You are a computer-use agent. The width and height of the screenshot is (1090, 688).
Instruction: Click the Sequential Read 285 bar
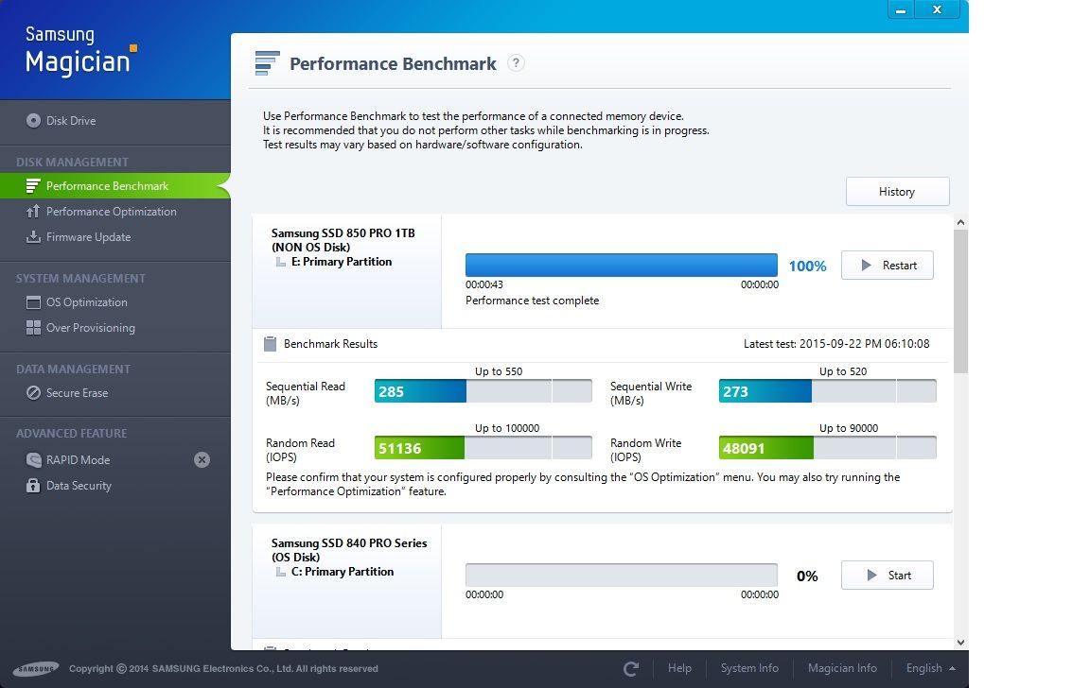tap(483, 391)
